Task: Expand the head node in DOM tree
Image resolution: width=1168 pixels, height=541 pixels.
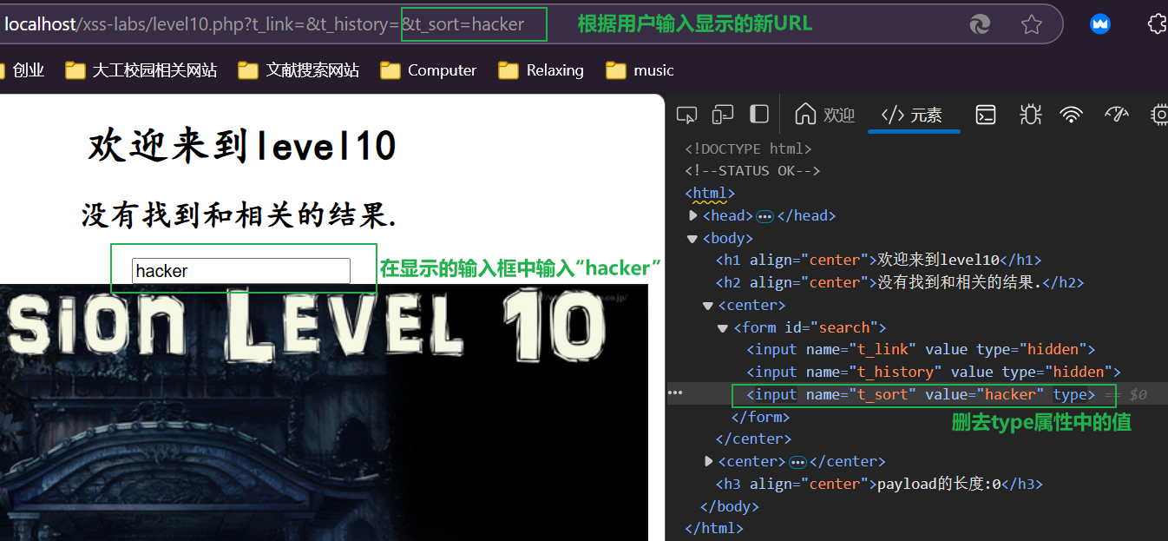Action: pyautogui.click(x=692, y=215)
